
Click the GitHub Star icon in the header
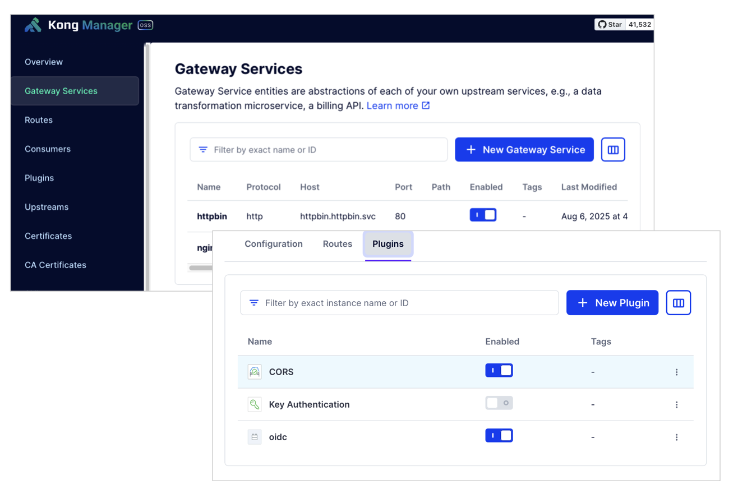click(x=602, y=24)
